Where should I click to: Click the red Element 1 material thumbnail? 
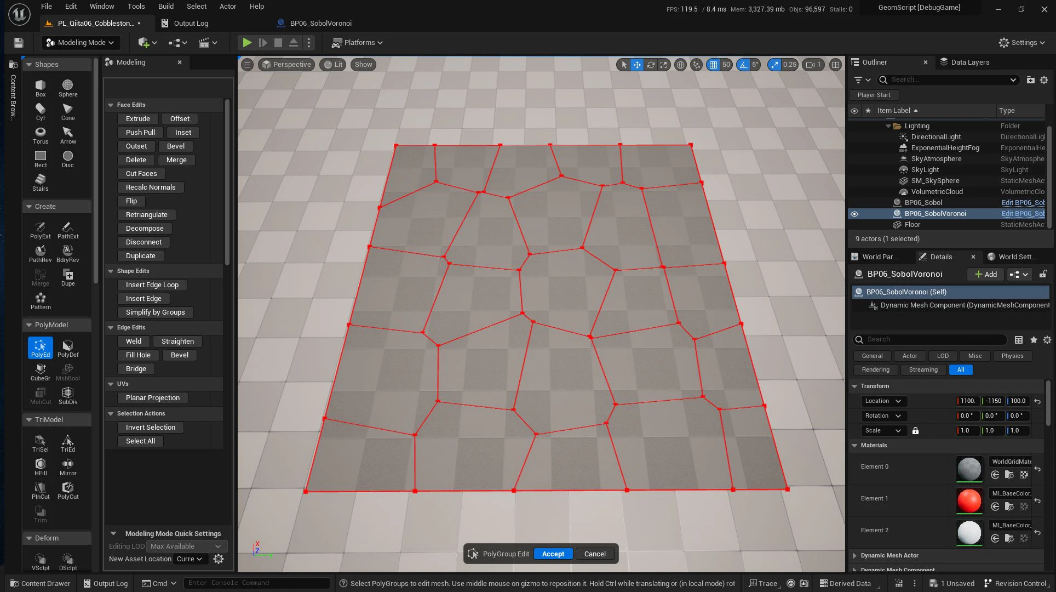[969, 501]
